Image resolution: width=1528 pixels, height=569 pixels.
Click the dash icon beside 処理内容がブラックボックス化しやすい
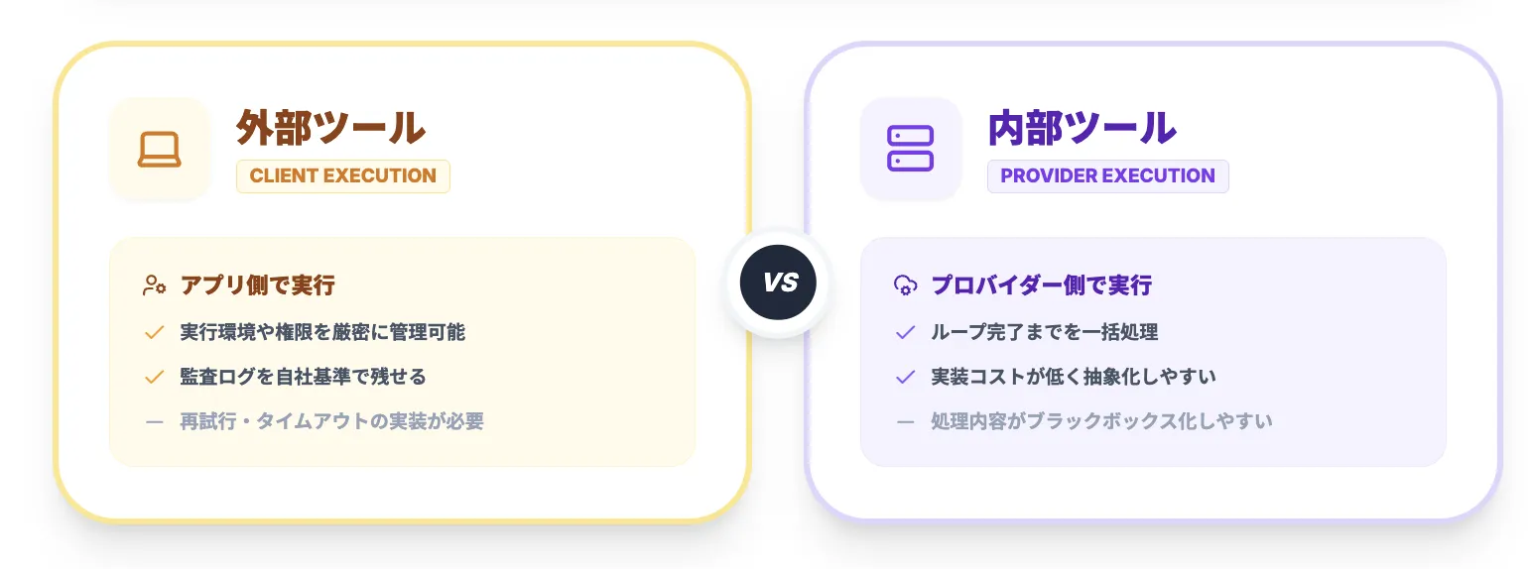pos(905,421)
